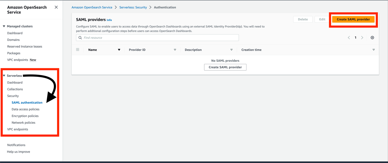The width and height of the screenshot is (388, 163).
Task: Sort by Name column arrow
Action: pos(119,50)
